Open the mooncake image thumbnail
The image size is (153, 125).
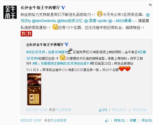34,89
